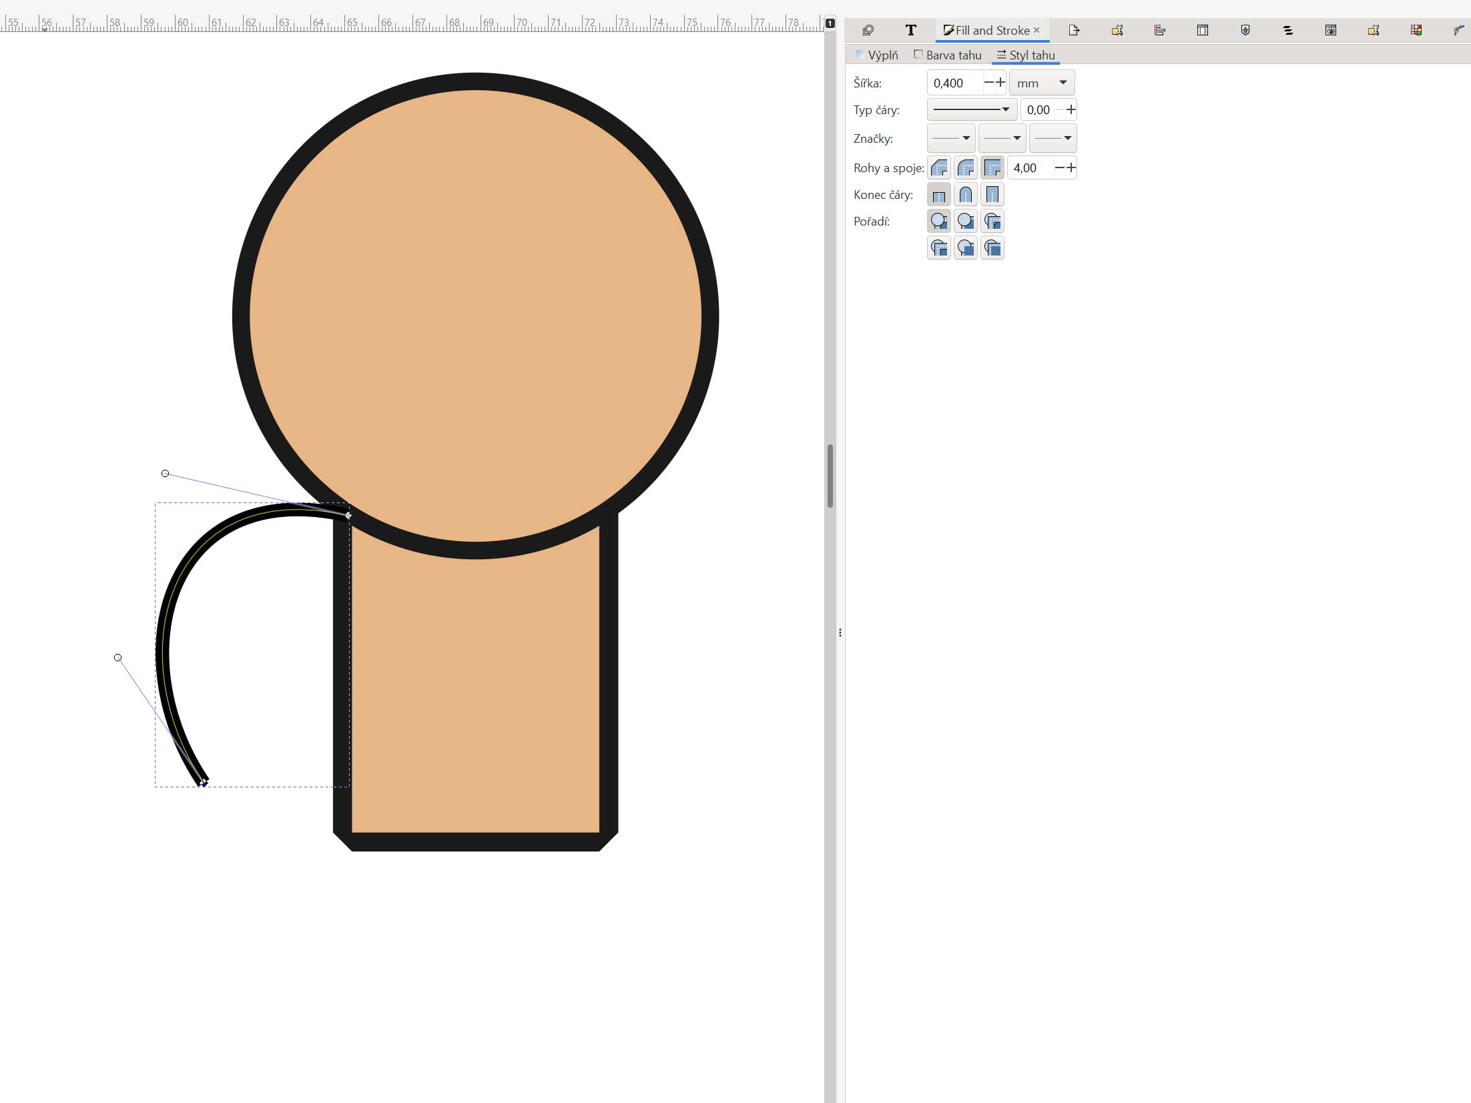Select the bevel join corner style

(x=939, y=167)
